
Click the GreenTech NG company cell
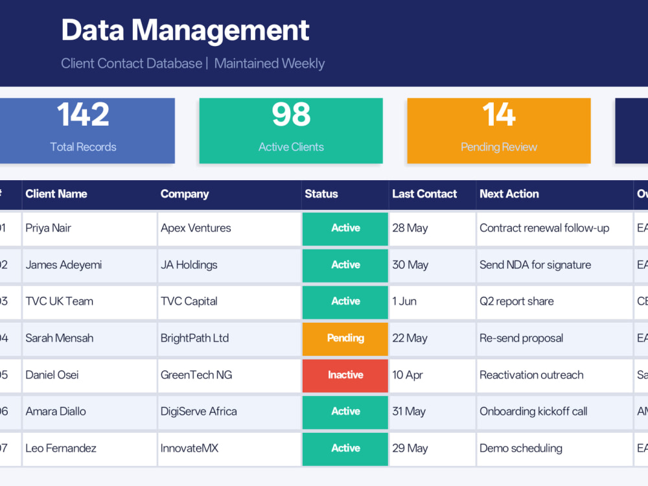(x=229, y=375)
